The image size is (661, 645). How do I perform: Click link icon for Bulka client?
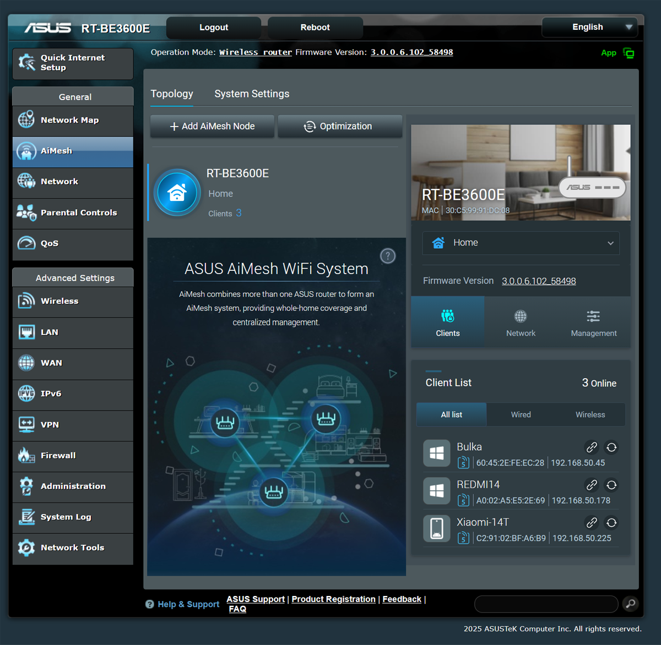click(592, 447)
